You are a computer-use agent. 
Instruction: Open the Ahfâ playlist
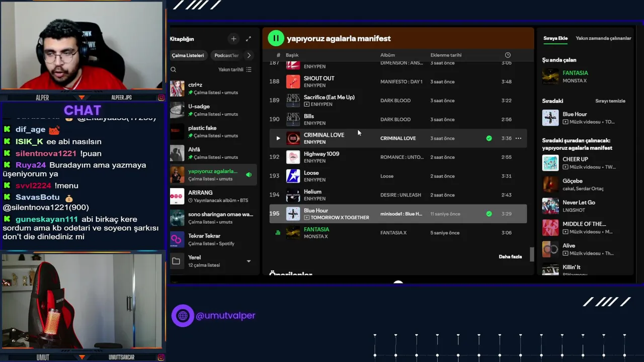point(213,153)
